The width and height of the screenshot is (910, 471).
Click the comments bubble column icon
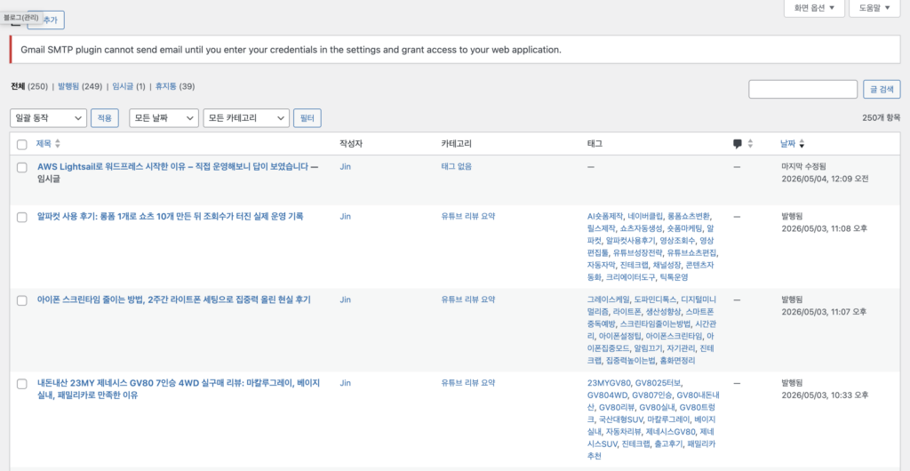(x=738, y=143)
